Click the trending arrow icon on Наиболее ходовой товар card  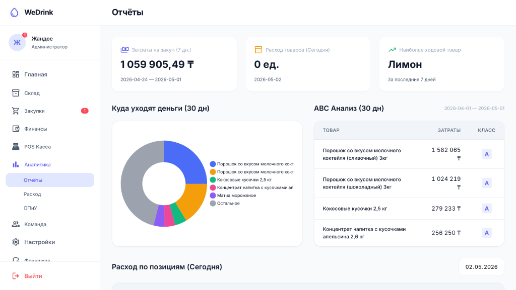tap(392, 50)
